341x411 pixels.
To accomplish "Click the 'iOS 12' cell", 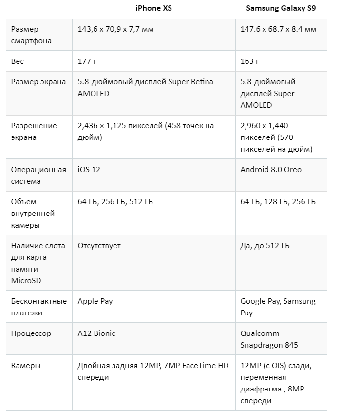I will (89, 170).
